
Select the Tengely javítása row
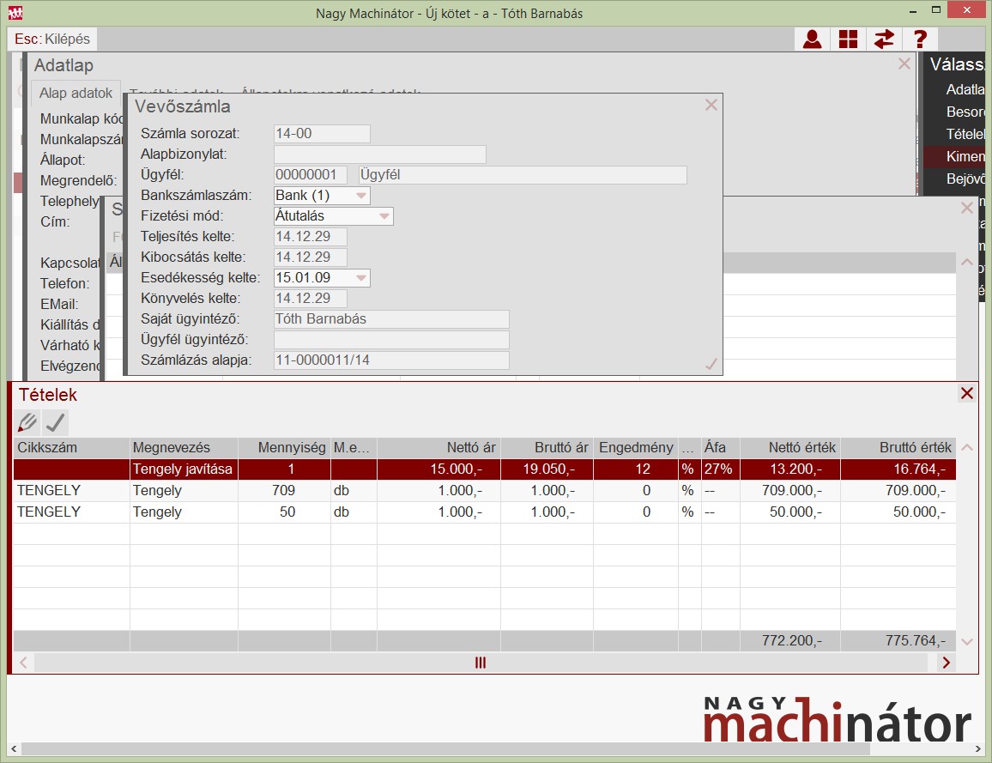[x=184, y=469]
